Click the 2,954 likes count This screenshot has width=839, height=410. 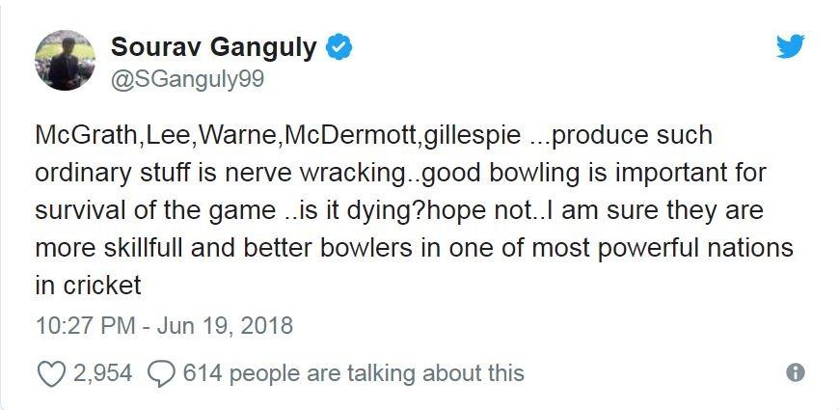tap(102, 373)
